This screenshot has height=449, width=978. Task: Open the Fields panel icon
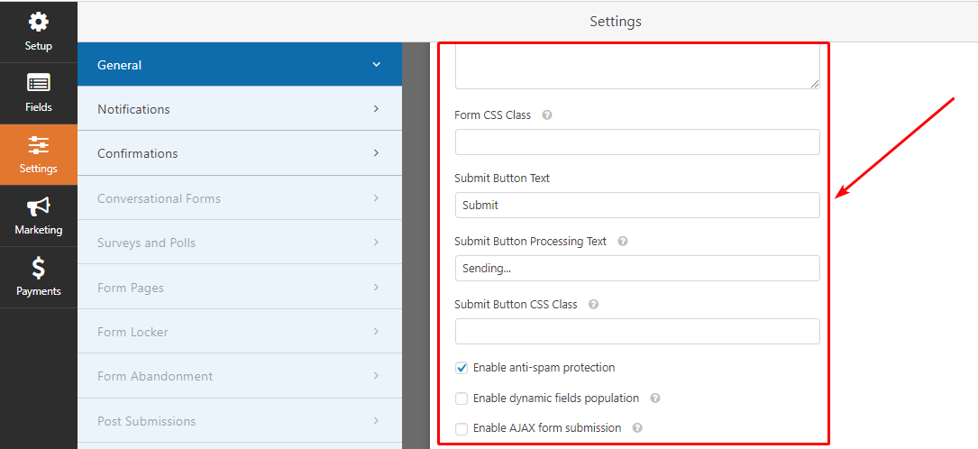[x=38, y=84]
